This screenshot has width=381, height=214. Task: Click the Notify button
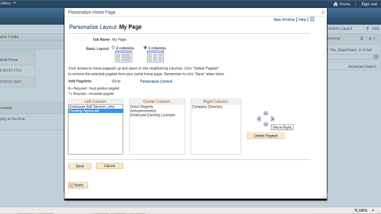pos(78,185)
